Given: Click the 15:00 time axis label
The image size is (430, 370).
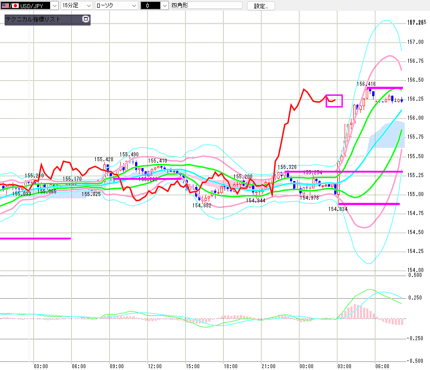Looking at the screenshot, I should click(193, 366).
